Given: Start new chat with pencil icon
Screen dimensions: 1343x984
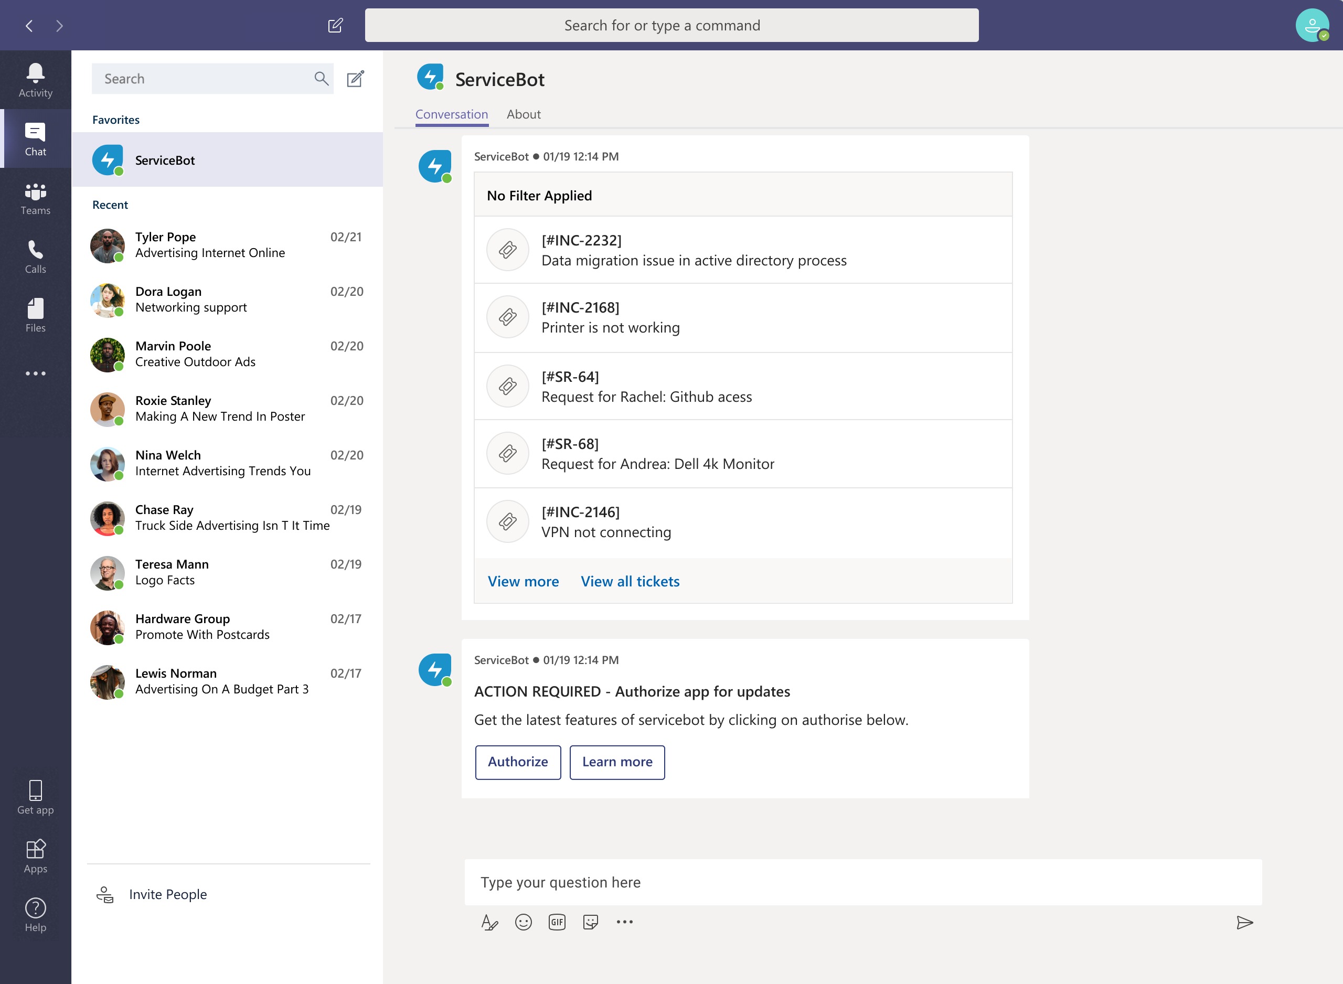Looking at the screenshot, I should pos(356,79).
